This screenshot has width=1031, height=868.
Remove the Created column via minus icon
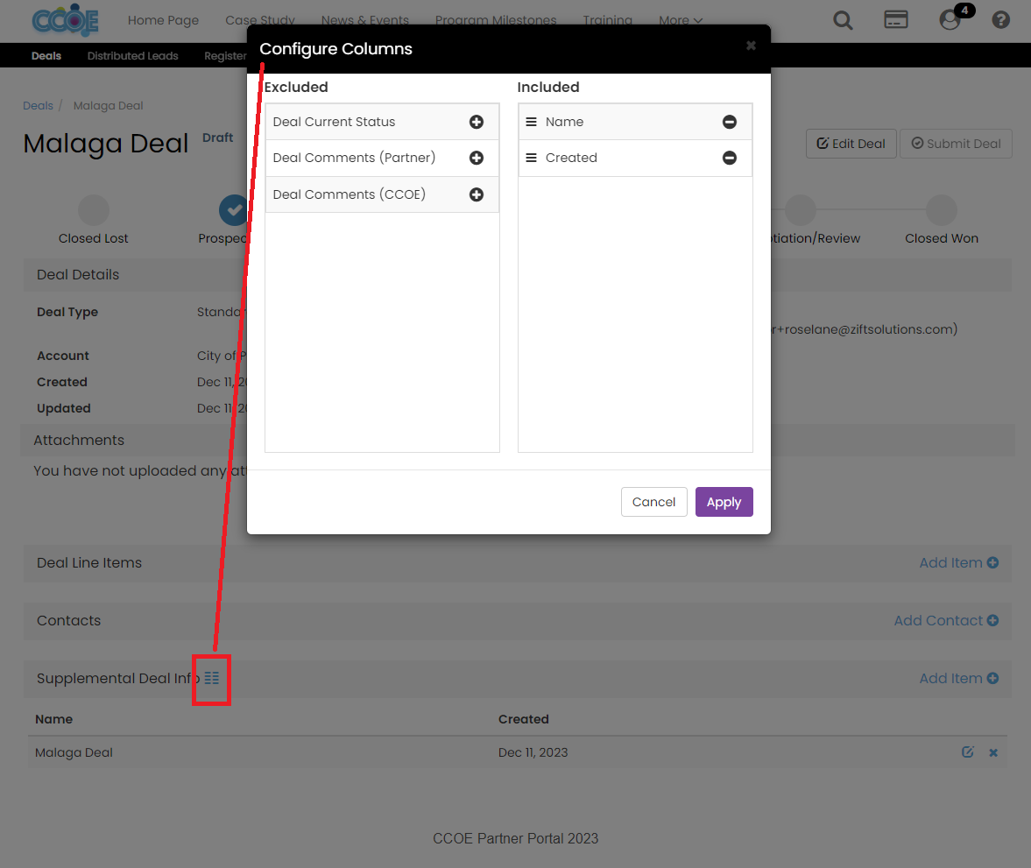pyautogui.click(x=730, y=158)
